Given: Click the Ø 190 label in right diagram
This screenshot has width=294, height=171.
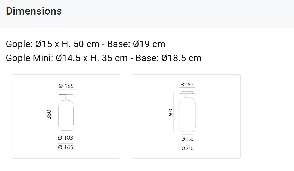Looking at the screenshot, I should (x=187, y=84).
